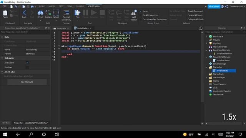Expand the StarterPlayer tree node
Image resolution: width=246 pixels, height=138 pixels.
206,77
